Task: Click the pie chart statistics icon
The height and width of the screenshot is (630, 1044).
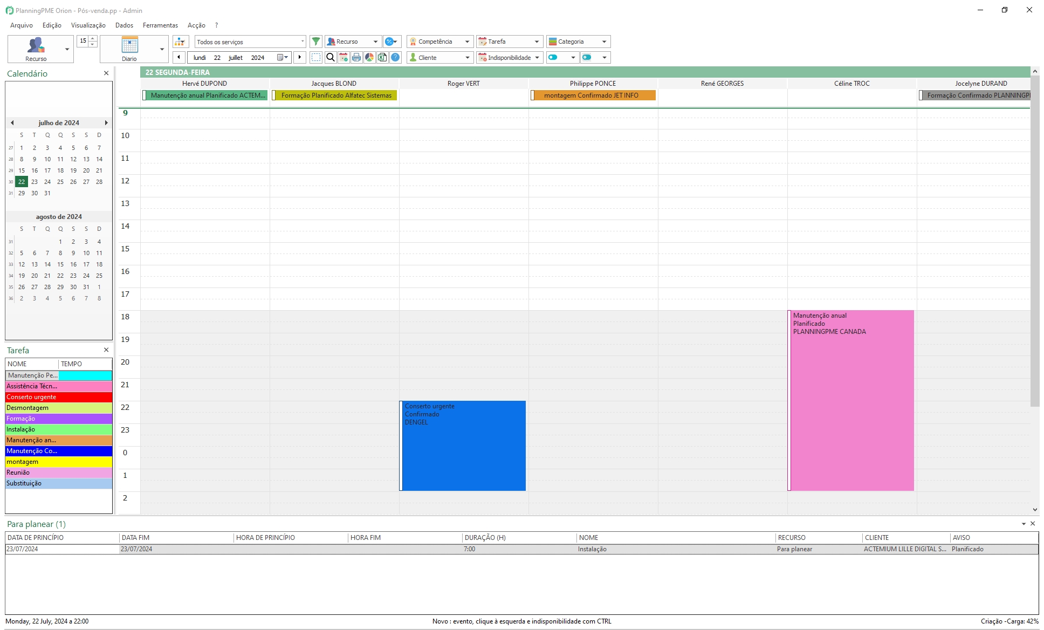Action: tap(369, 57)
